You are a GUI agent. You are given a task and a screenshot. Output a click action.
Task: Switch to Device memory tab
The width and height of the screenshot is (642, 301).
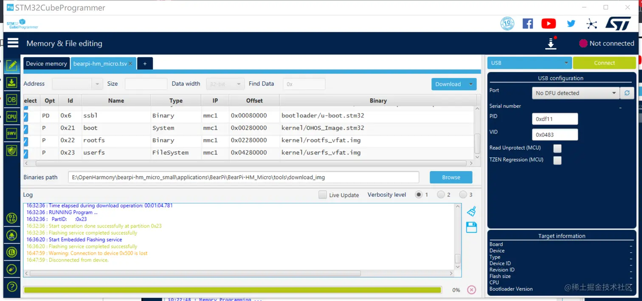(47, 64)
